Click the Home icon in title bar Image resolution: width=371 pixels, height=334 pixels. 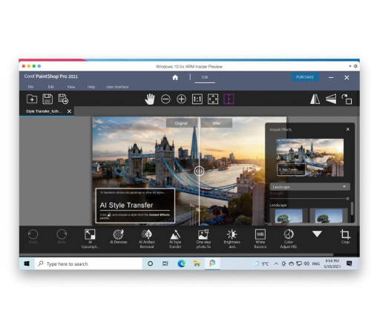pos(175,77)
